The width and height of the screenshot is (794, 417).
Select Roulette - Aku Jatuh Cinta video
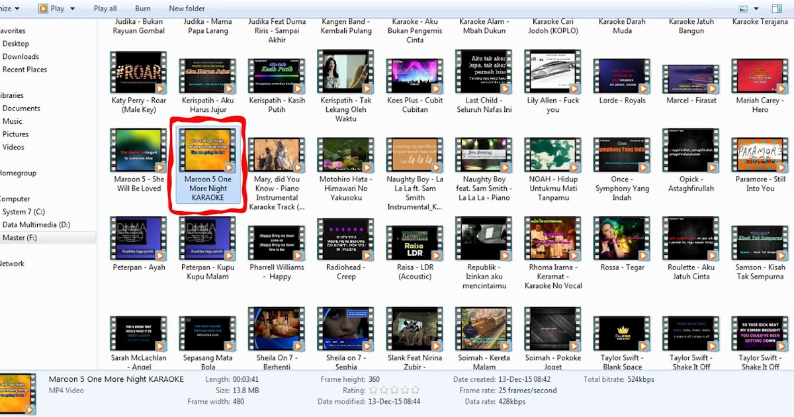(x=691, y=250)
